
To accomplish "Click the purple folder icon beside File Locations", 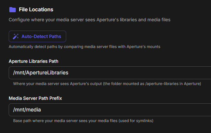I will click(x=12, y=10).
